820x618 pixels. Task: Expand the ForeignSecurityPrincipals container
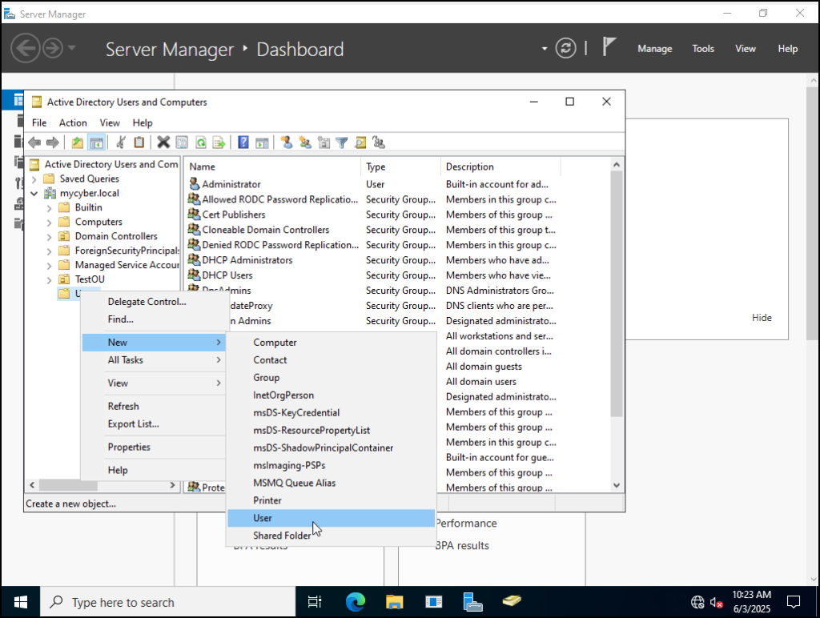[x=49, y=251]
